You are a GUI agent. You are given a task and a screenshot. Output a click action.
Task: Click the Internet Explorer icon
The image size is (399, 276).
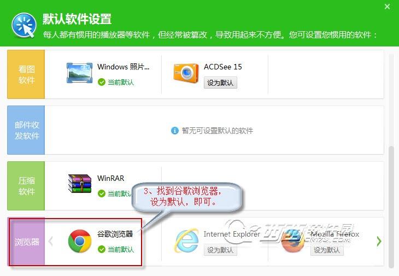186,240
